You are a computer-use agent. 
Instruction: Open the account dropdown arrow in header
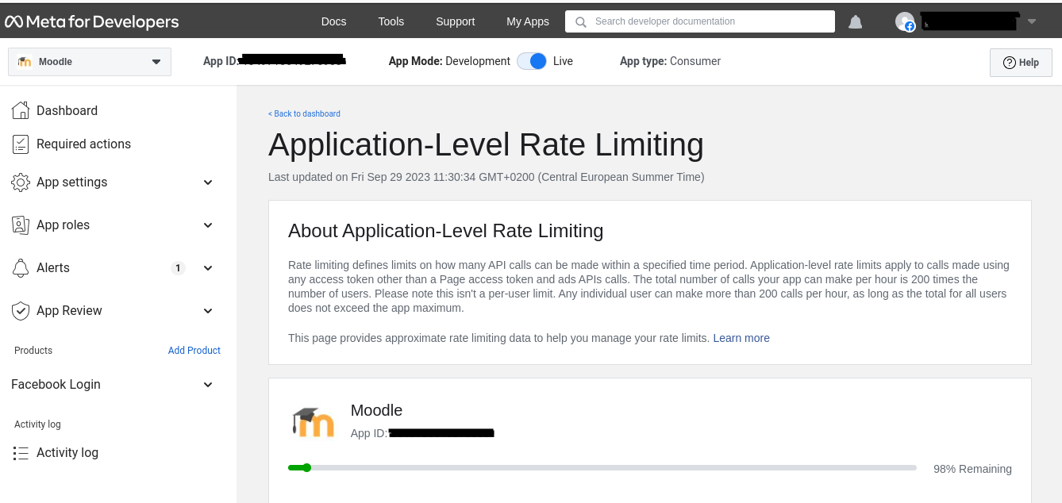(1031, 21)
